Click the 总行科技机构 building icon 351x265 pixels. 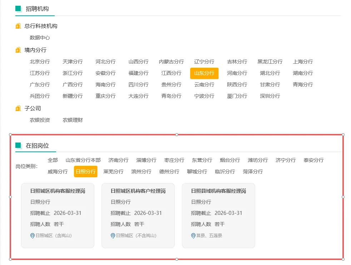coord(18,26)
